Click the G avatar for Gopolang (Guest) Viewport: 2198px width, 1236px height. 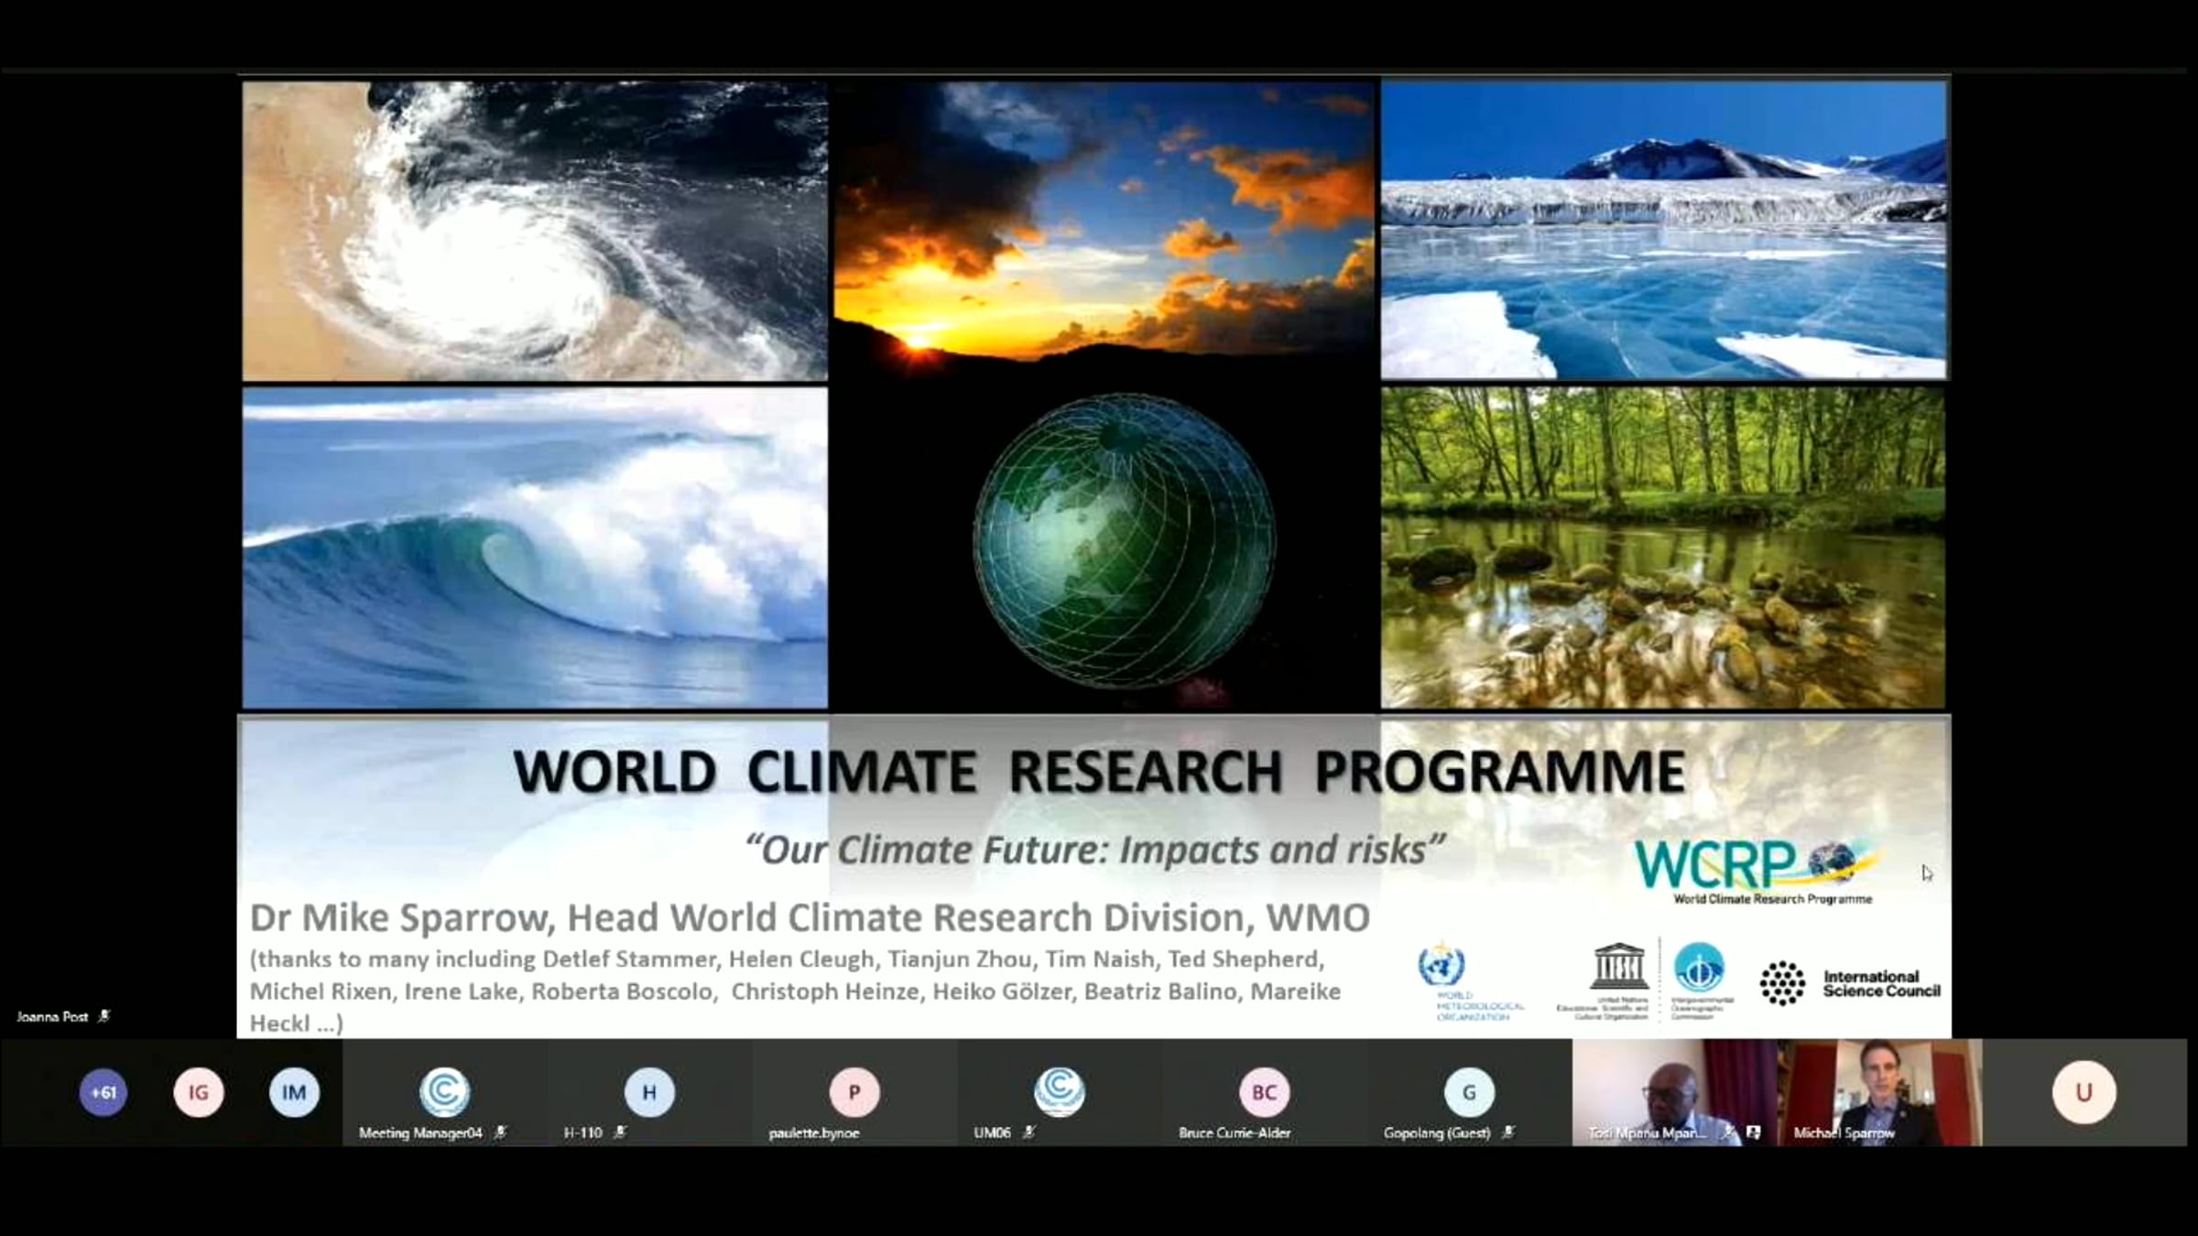pos(1470,1092)
